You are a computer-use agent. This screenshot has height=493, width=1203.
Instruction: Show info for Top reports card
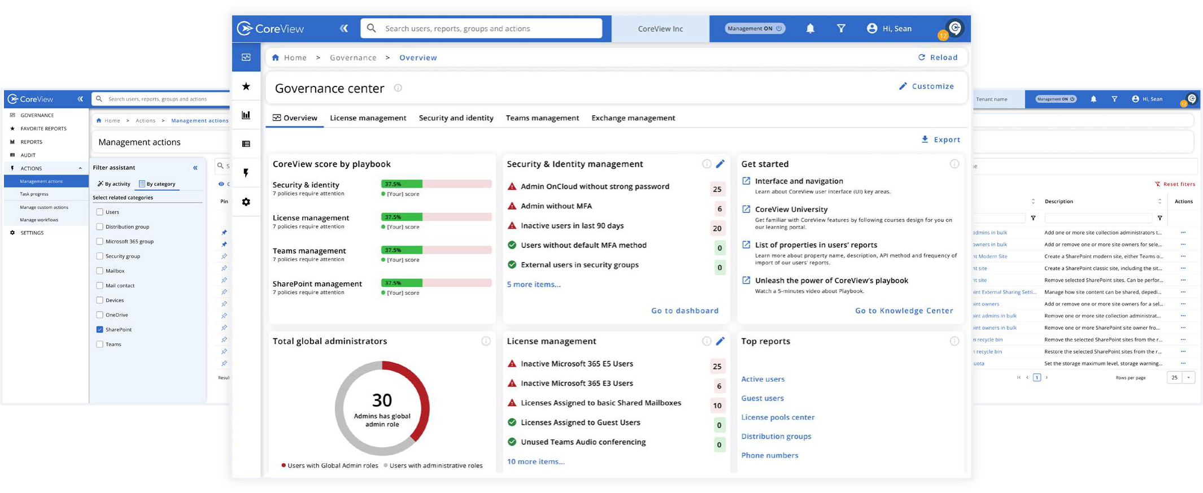pos(954,341)
